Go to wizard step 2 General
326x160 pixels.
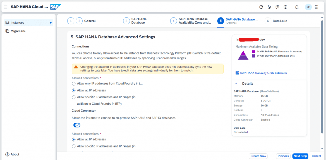(x=79, y=21)
